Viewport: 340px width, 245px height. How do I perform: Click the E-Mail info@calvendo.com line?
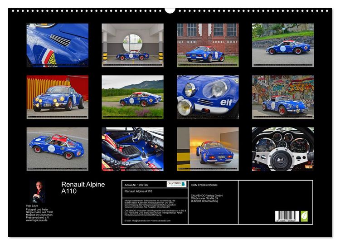147,220
